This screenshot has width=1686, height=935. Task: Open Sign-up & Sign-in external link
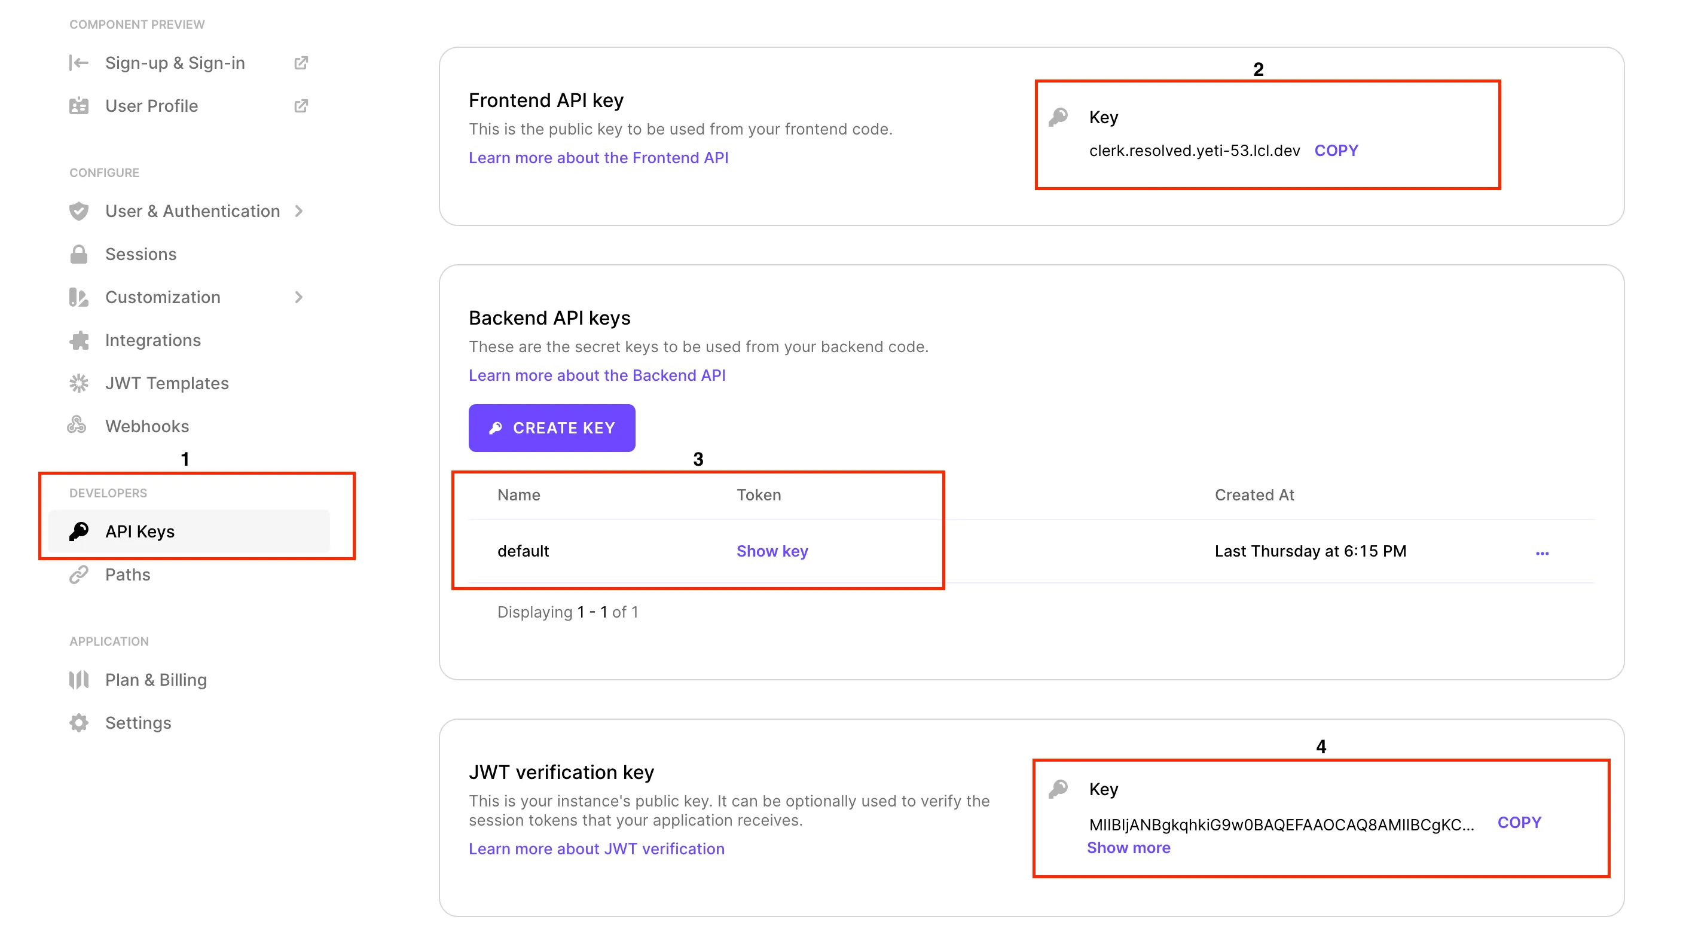[302, 62]
